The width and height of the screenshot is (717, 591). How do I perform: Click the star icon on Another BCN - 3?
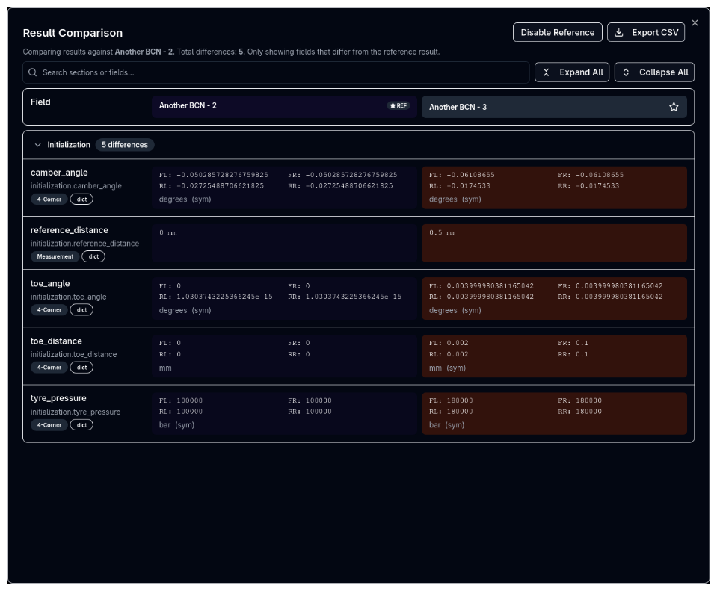(x=674, y=107)
